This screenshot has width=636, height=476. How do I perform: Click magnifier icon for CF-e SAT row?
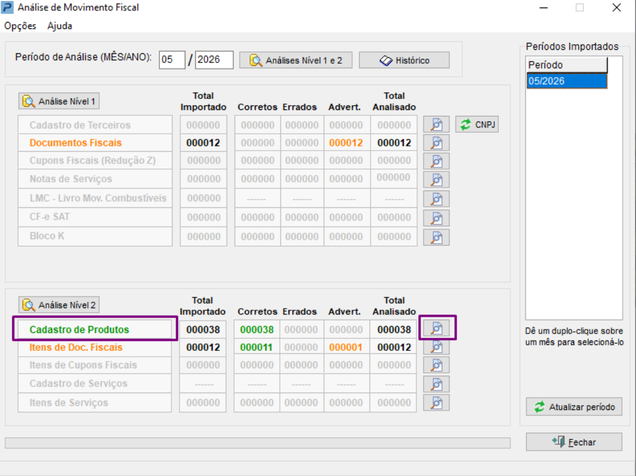(x=436, y=218)
